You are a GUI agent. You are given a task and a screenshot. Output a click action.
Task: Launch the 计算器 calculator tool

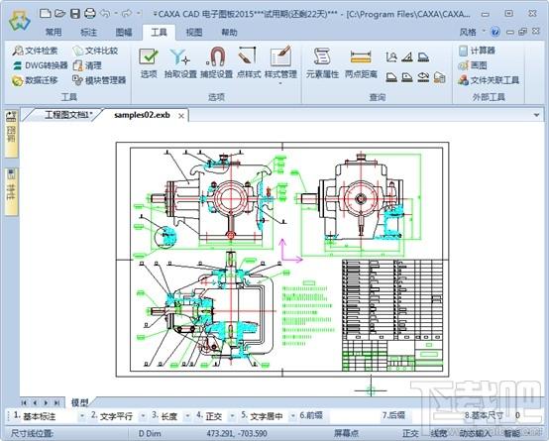pyautogui.click(x=477, y=51)
